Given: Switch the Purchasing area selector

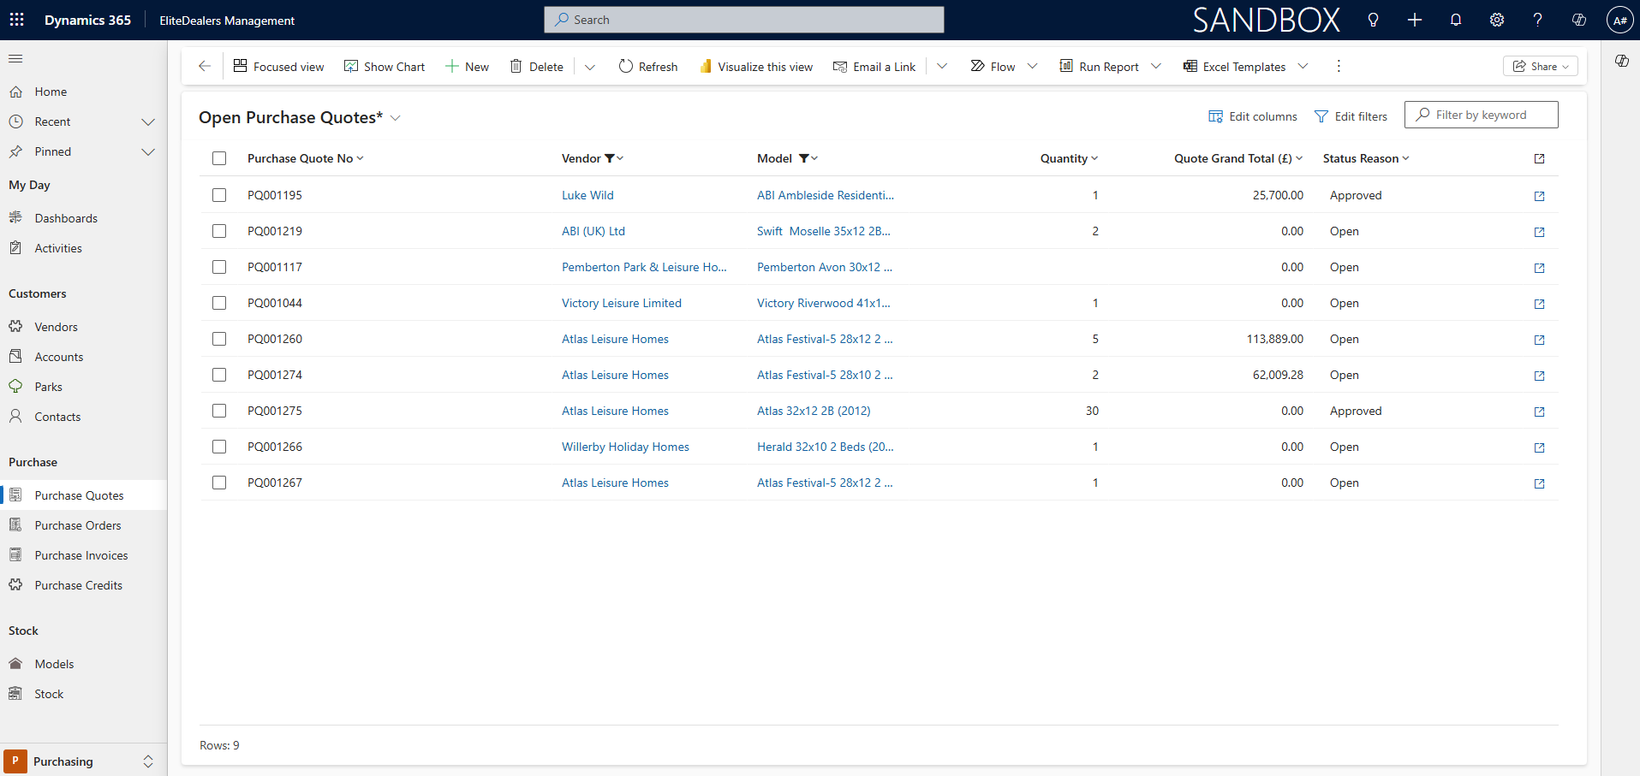Looking at the screenshot, I should tap(83, 761).
